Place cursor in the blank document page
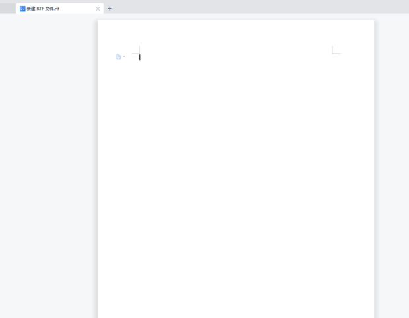 point(236,169)
